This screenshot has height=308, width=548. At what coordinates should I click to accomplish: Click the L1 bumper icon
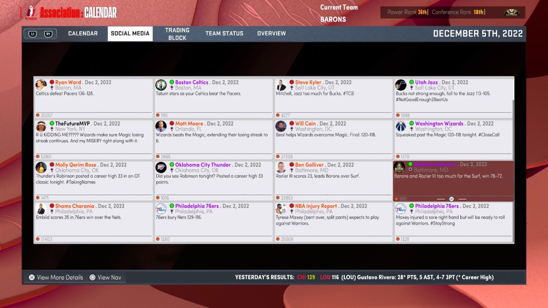(33, 34)
